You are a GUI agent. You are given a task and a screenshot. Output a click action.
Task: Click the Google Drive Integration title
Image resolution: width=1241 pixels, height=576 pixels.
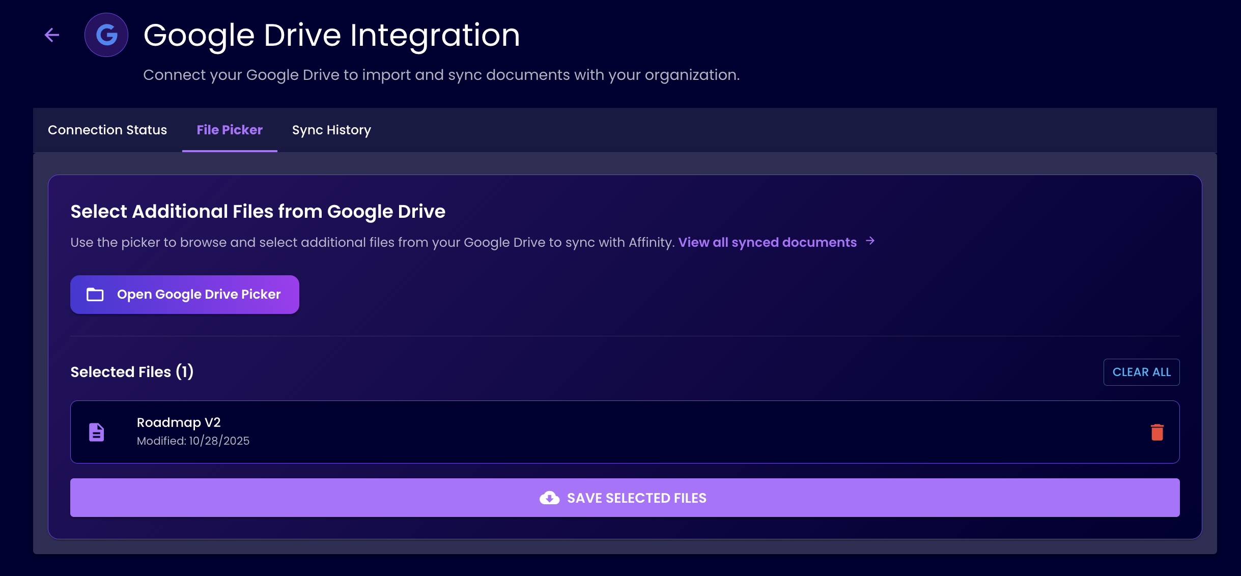[331, 35]
